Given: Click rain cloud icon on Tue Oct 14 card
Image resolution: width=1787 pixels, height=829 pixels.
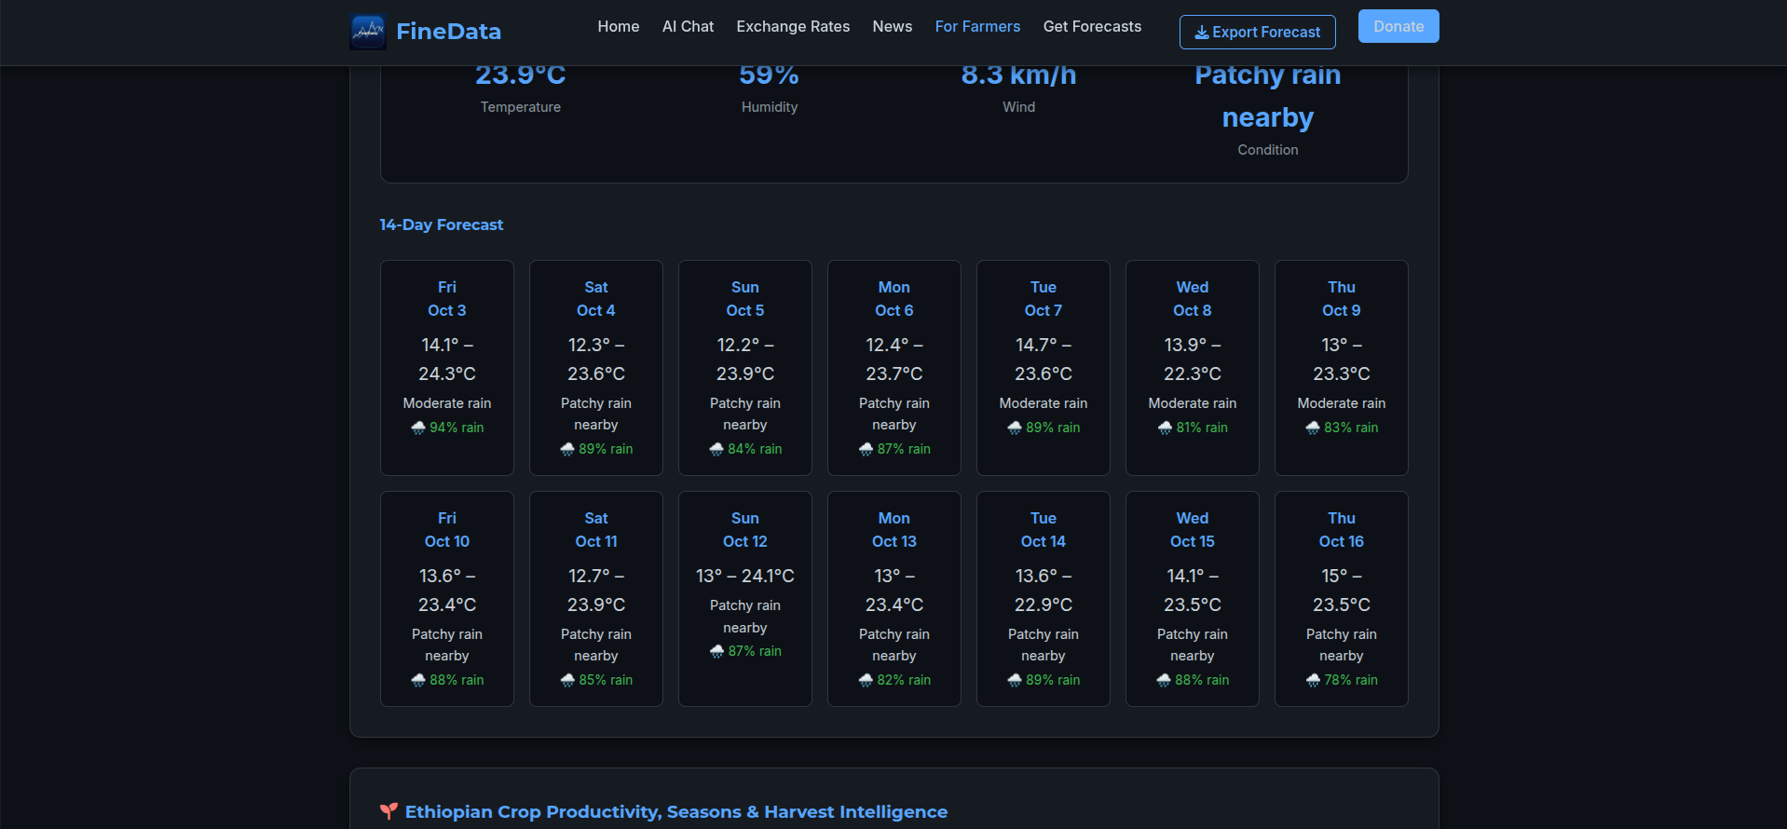Looking at the screenshot, I should pos(1015,680).
